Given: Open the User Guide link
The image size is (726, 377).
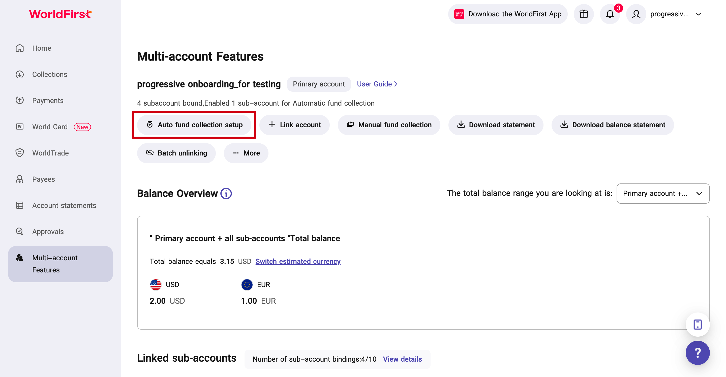Looking at the screenshot, I should point(377,84).
